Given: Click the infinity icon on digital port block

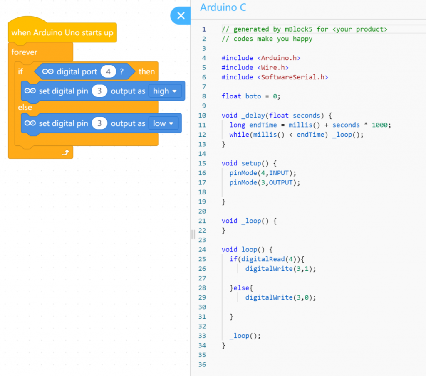Looking at the screenshot, I should [48, 72].
